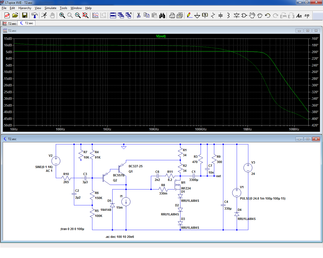
Task: Place a net label
Action: pos(205,16)
